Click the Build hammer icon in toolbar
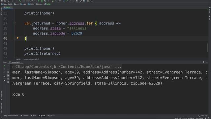 point(20,1)
